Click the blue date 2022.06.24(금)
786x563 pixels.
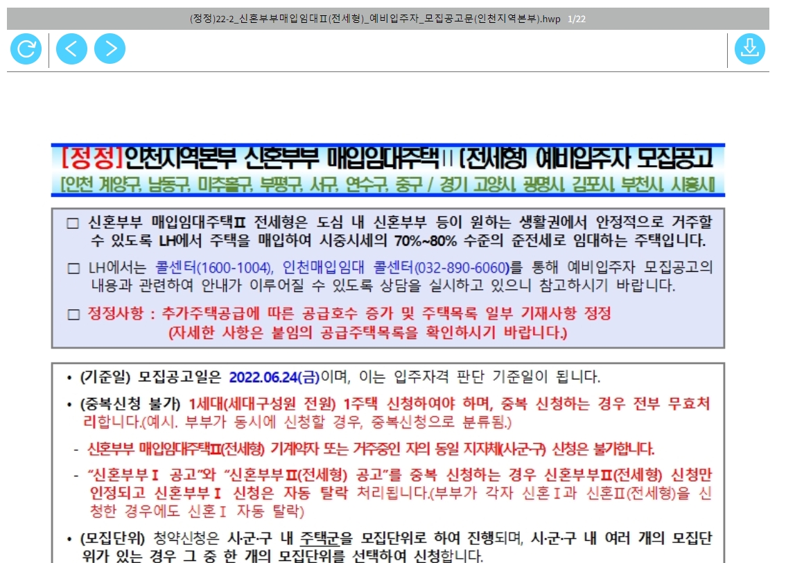274,377
